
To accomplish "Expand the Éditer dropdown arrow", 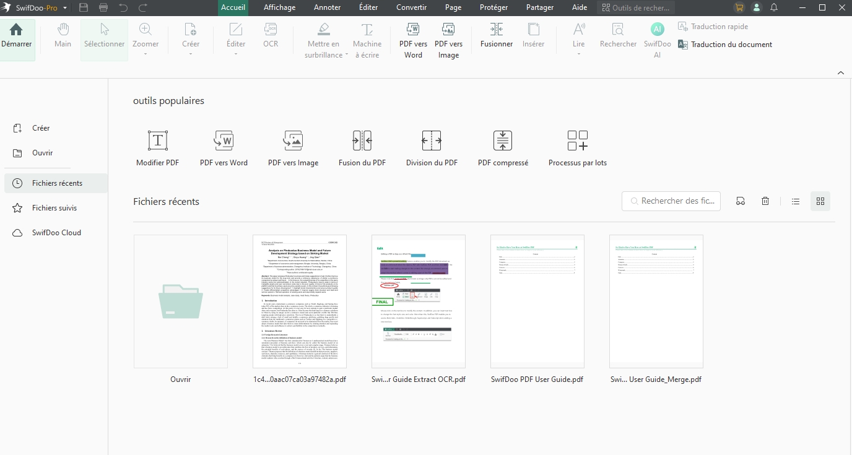I will click(236, 54).
